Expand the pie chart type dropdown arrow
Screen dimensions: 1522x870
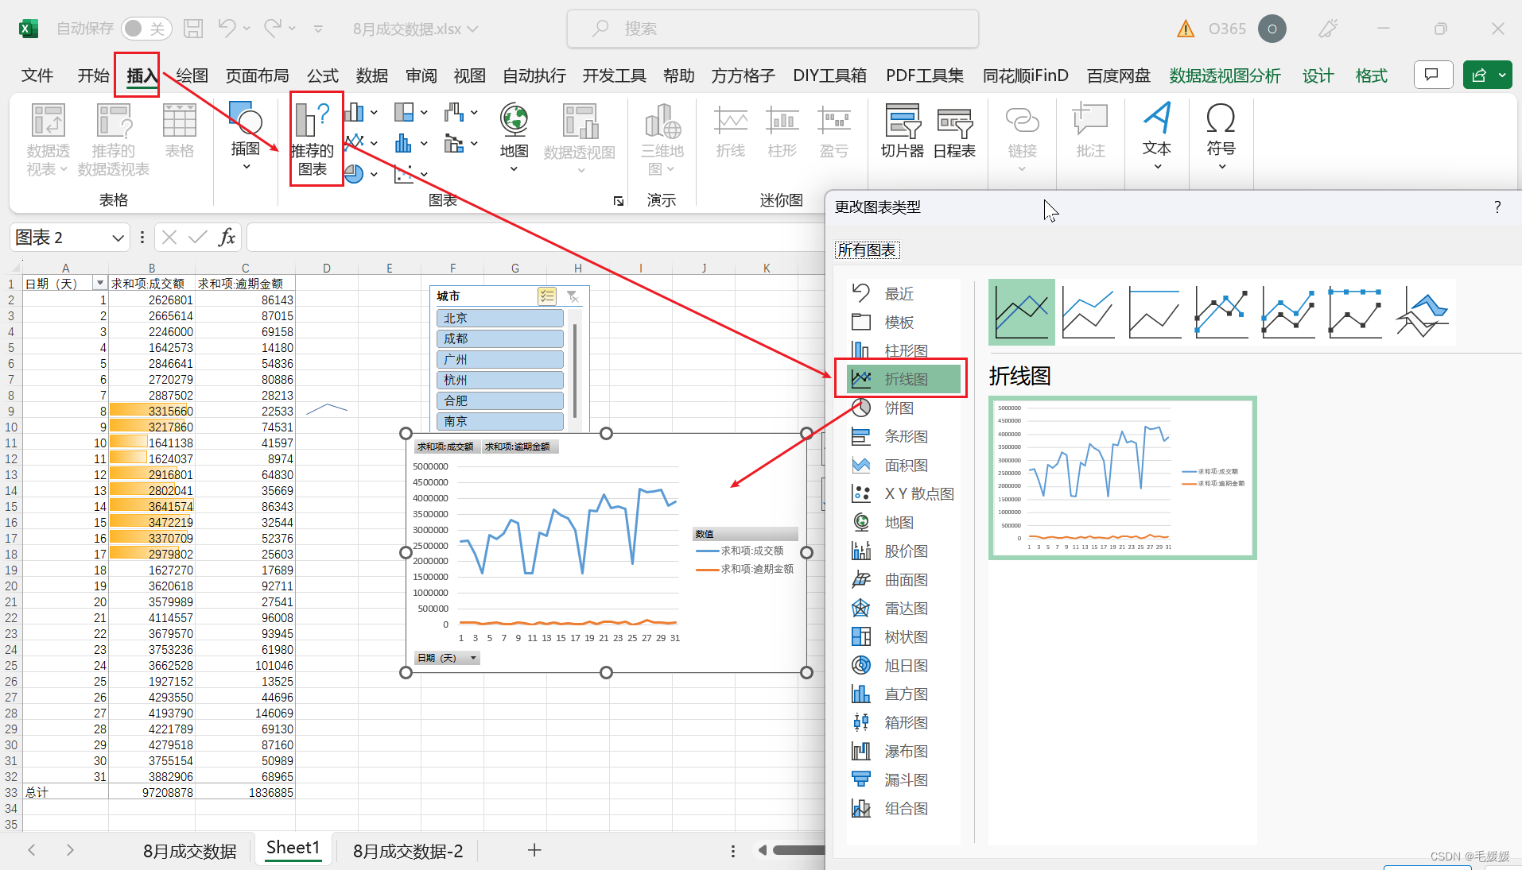[374, 173]
